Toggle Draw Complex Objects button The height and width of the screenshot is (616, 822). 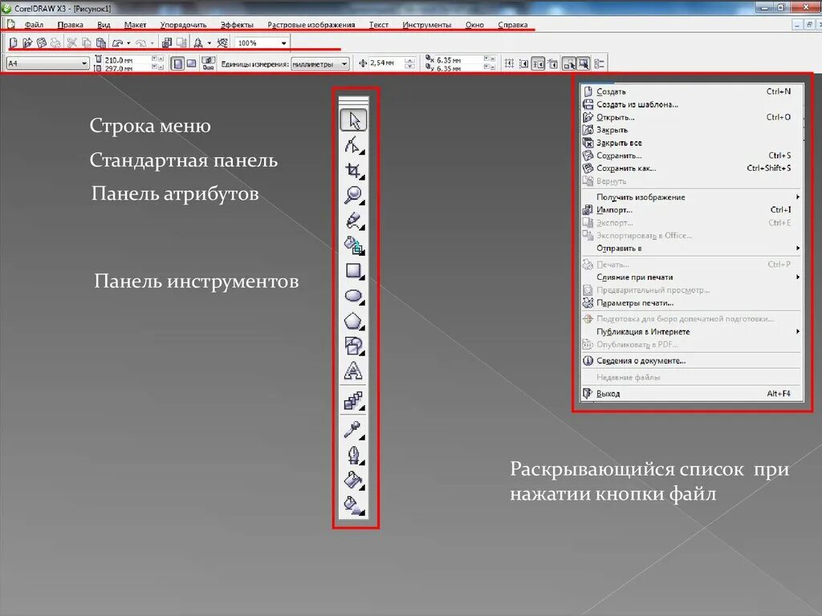click(x=569, y=64)
